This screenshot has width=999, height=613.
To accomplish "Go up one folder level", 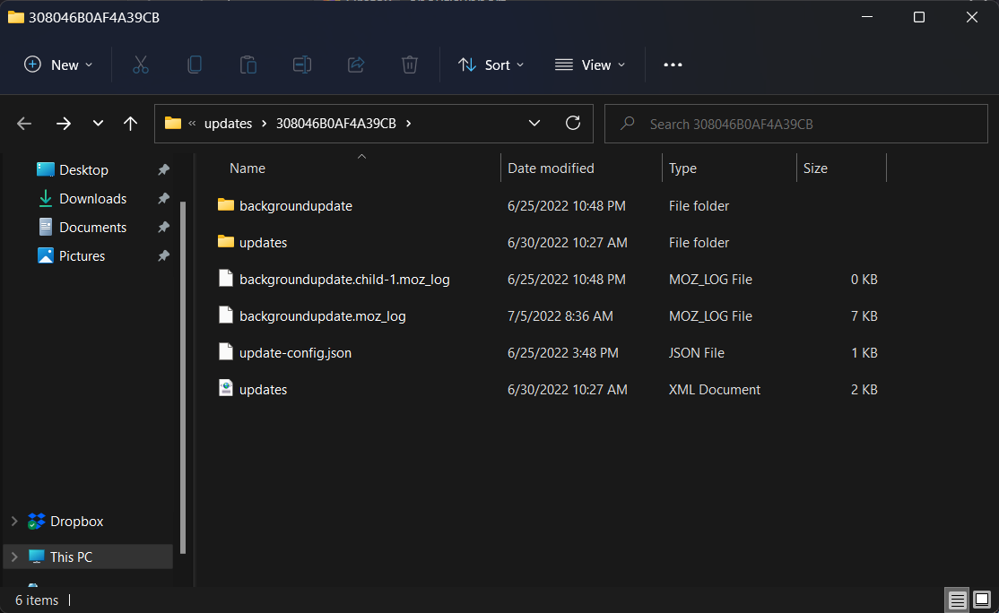I will [x=130, y=124].
